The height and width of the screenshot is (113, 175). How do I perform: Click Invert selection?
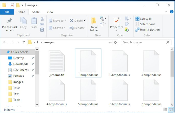click(147, 30)
